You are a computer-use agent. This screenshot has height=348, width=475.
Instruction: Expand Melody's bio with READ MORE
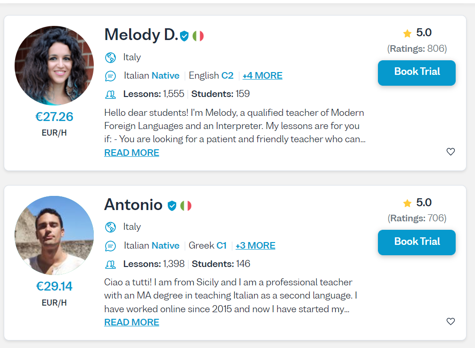(x=131, y=153)
